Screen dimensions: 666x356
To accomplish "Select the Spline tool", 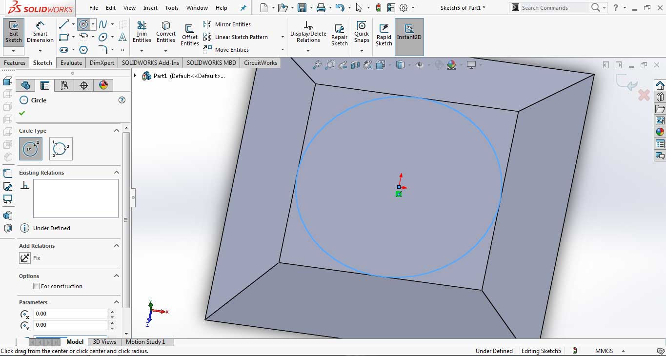I will pyautogui.click(x=103, y=24).
